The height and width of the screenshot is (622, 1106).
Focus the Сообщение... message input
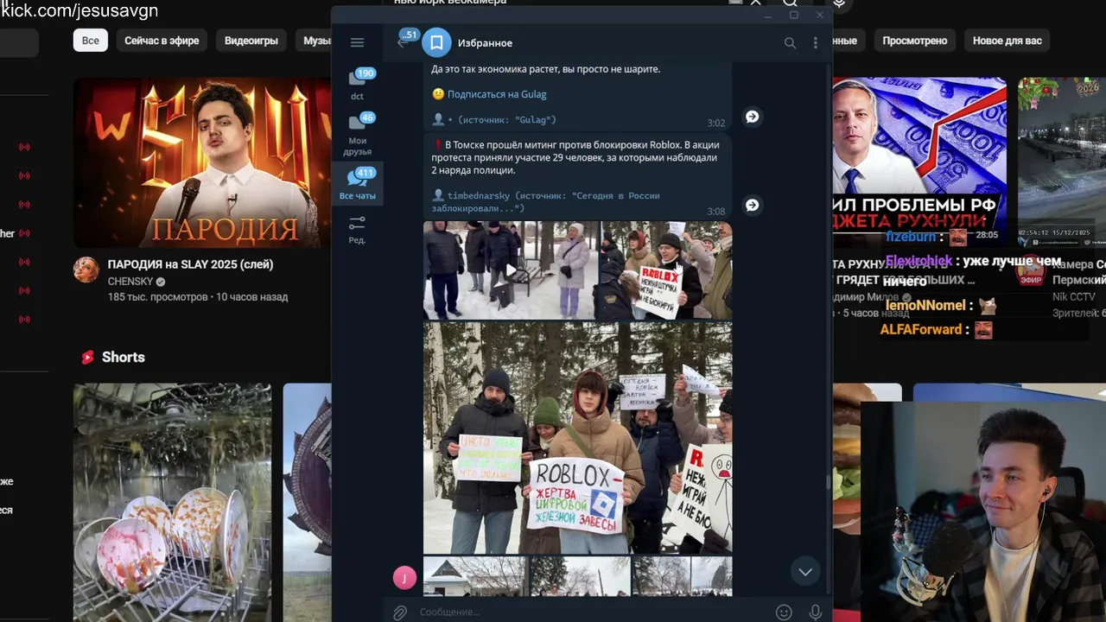(x=592, y=612)
